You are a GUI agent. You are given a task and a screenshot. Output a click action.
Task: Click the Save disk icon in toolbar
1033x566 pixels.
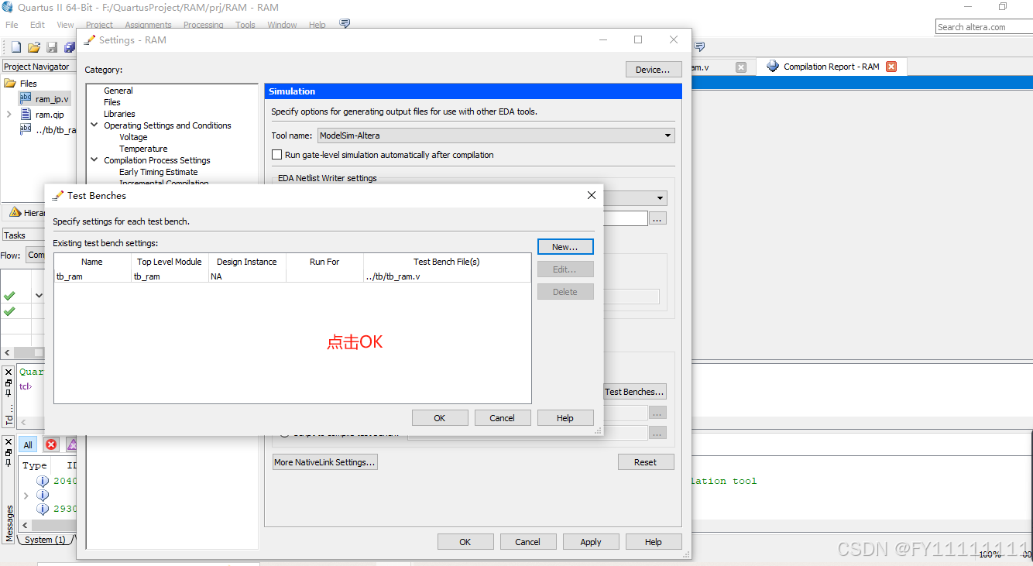[x=52, y=47]
